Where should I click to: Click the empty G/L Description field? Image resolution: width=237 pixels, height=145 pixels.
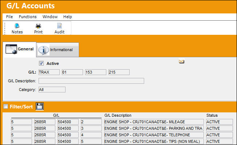[91, 81]
